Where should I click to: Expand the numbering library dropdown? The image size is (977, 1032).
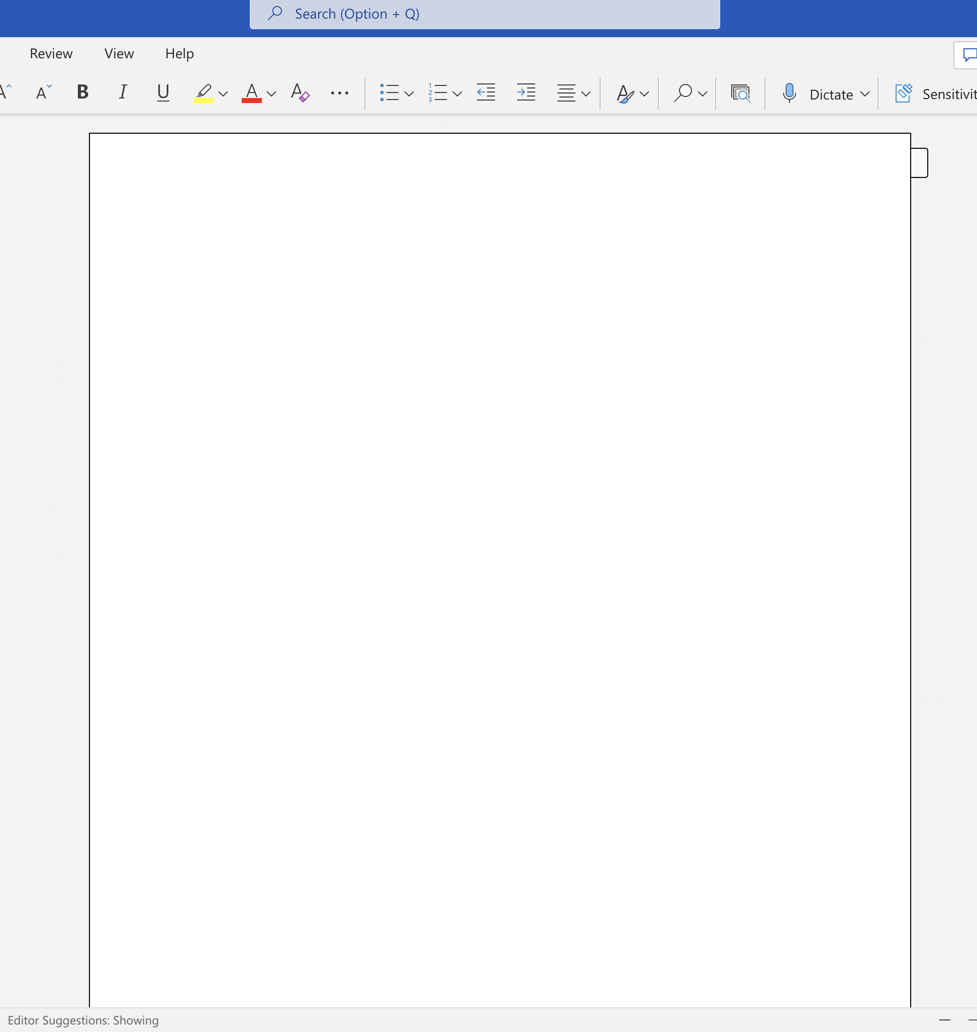click(457, 94)
